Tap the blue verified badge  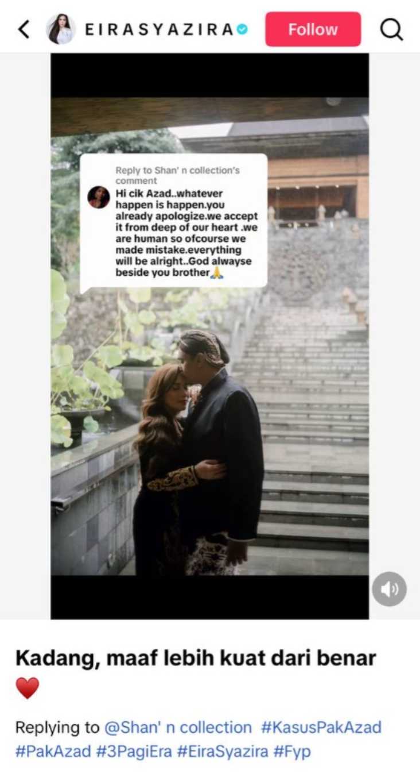tap(242, 29)
